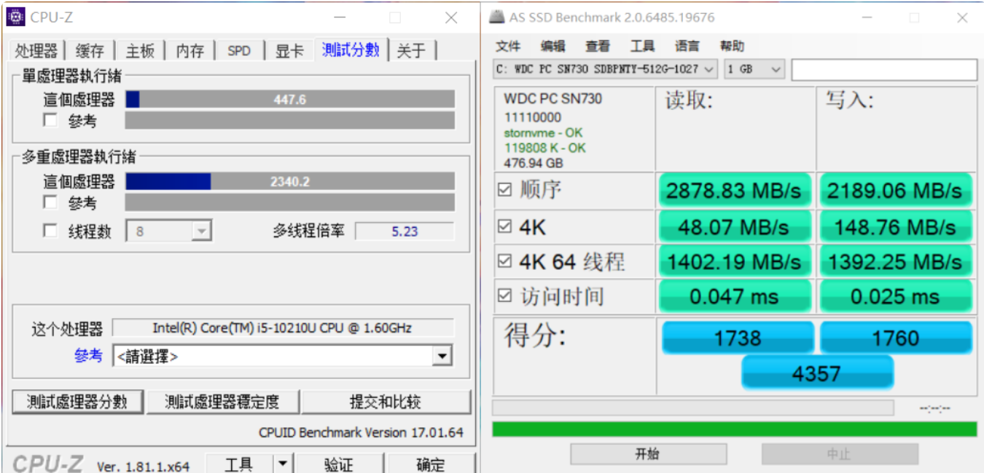
Task: Click the stornvme - OK driver text
Action: pyautogui.click(x=543, y=132)
